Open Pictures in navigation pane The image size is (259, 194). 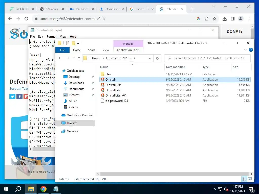click(74, 95)
